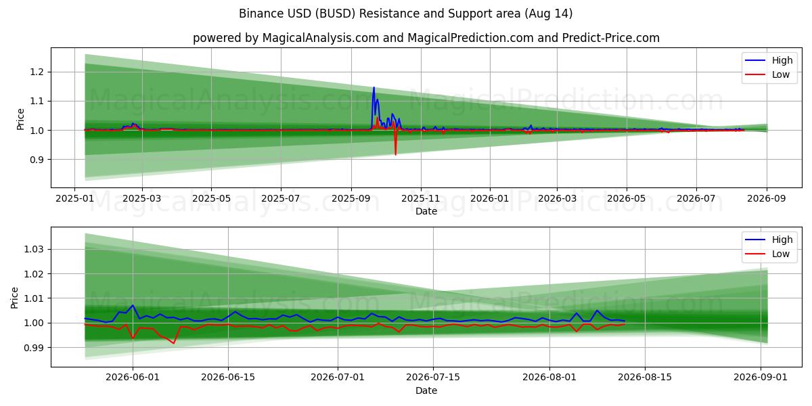Select the 2025-05 date tick label
Screen dimensions: 812x406
[211, 198]
